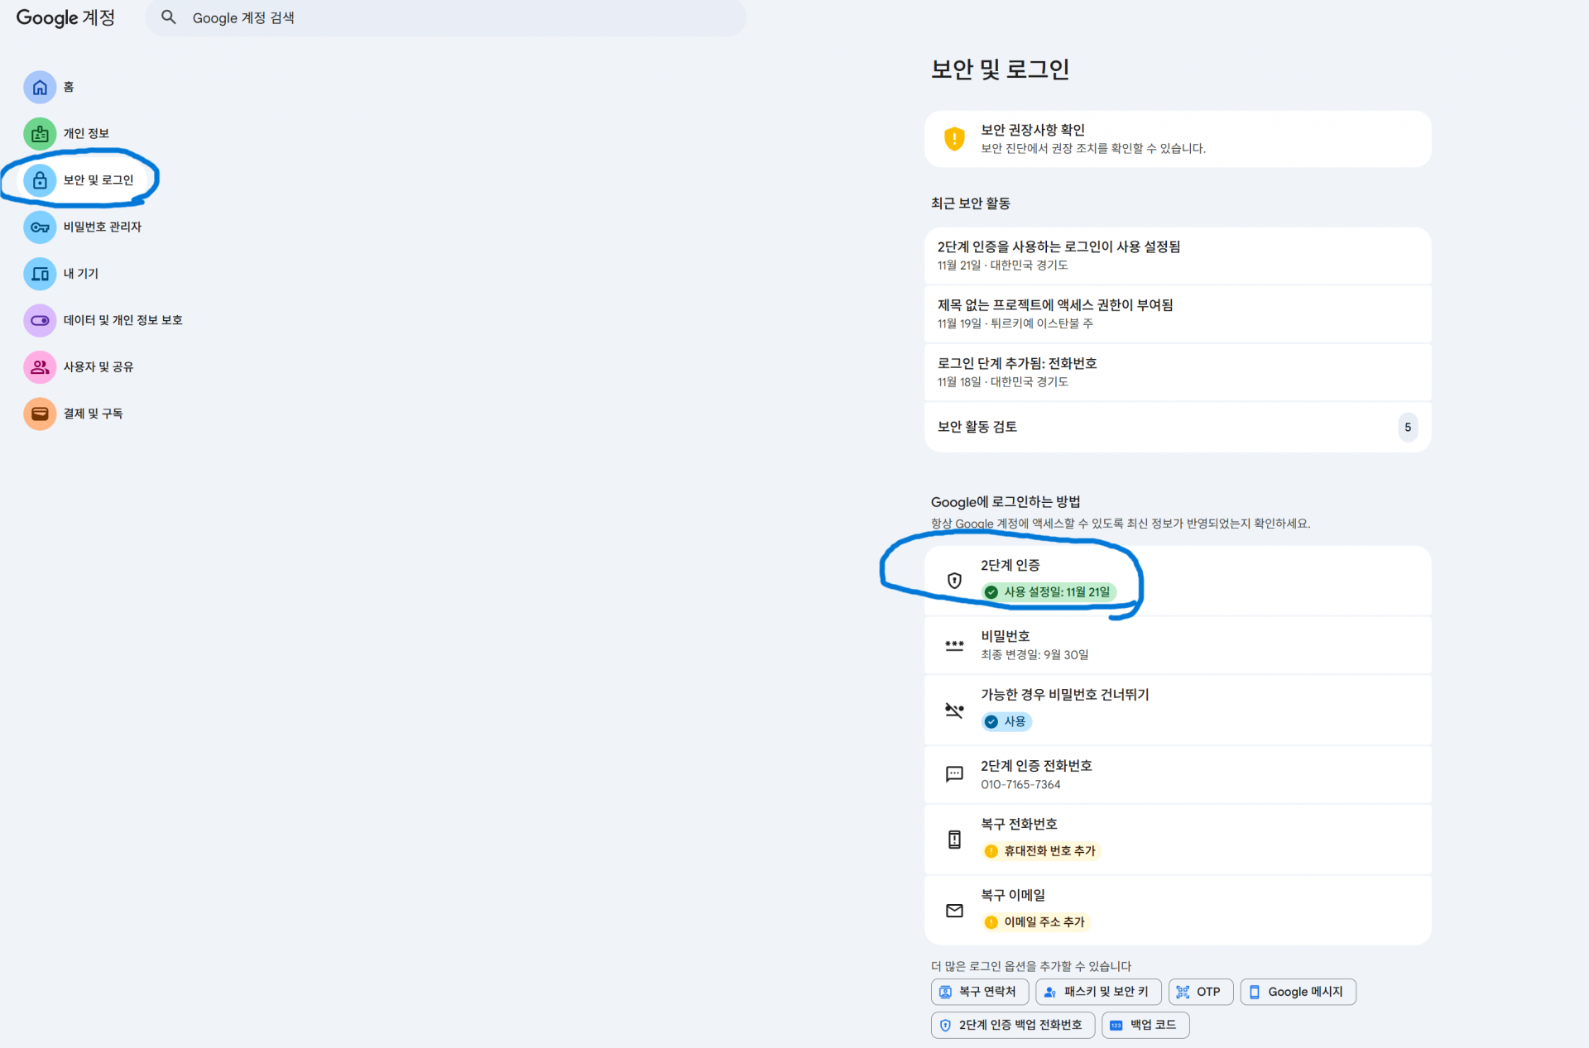Viewport: 1589px width, 1048px height.
Task: Click the skip-password crossed-out icon
Action: pyautogui.click(x=954, y=710)
